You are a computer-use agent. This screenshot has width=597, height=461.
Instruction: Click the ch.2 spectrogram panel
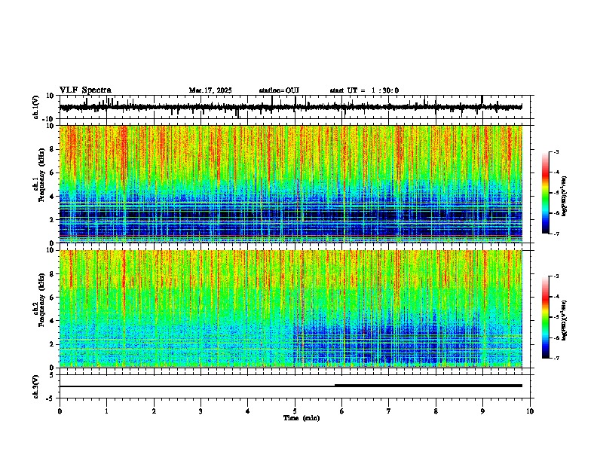coord(291,309)
